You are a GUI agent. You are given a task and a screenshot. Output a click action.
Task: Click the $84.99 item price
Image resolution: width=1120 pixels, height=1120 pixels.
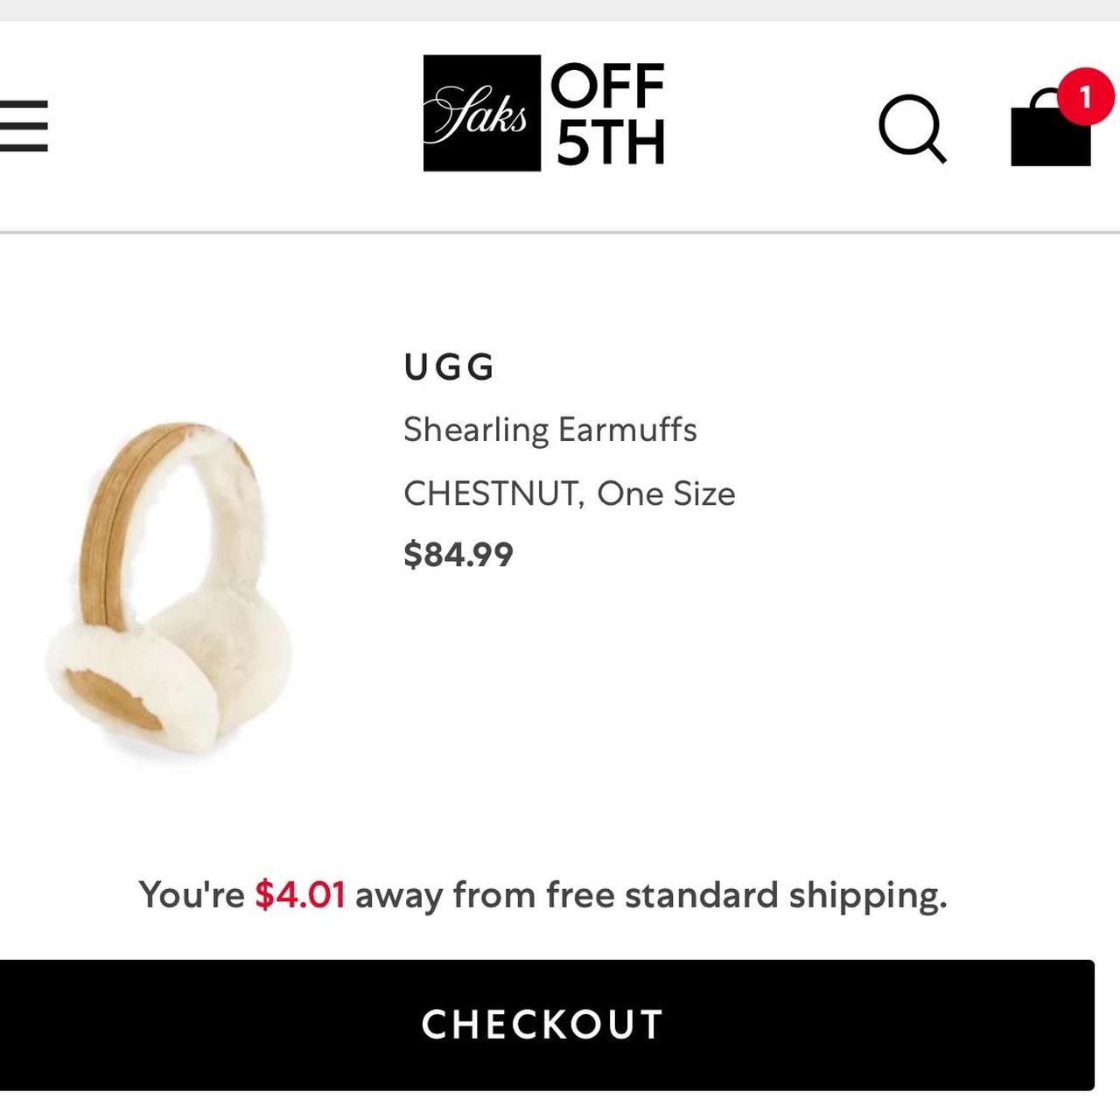(458, 555)
